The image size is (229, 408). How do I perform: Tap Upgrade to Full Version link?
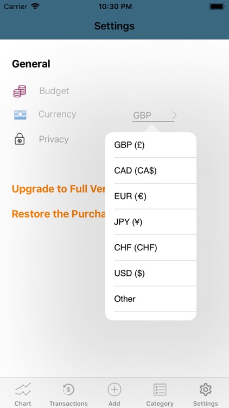click(59, 189)
